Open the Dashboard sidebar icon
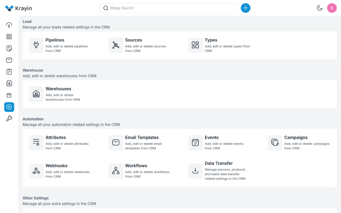341x213 pixels. 9,25
